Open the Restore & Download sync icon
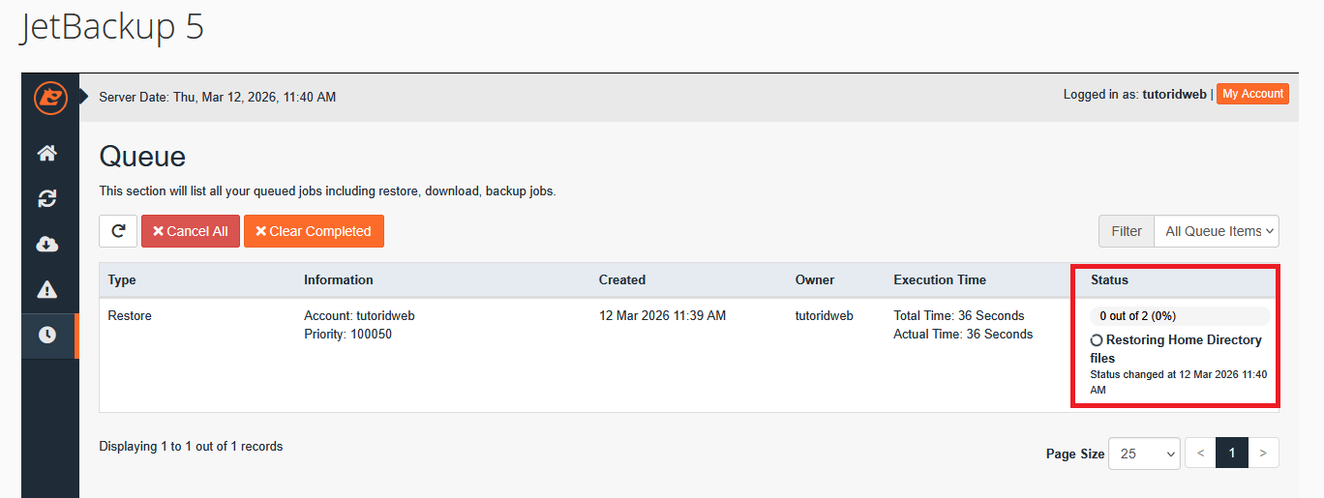The width and height of the screenshot is (1324, 498). [x=47, y=198]
